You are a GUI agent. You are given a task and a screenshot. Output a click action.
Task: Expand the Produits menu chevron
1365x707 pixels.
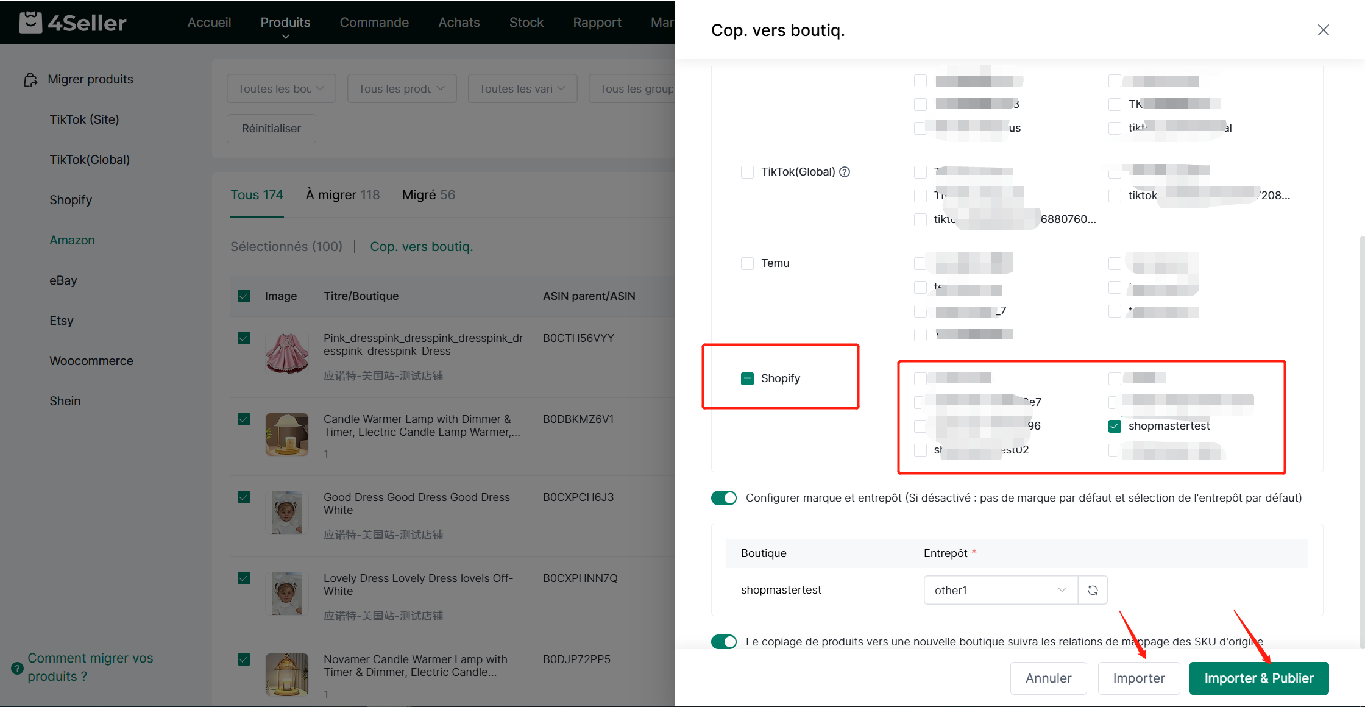pos(285,37)
